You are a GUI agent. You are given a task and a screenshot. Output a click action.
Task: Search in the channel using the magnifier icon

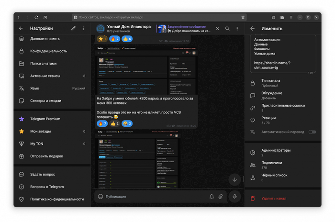(227, 29)
